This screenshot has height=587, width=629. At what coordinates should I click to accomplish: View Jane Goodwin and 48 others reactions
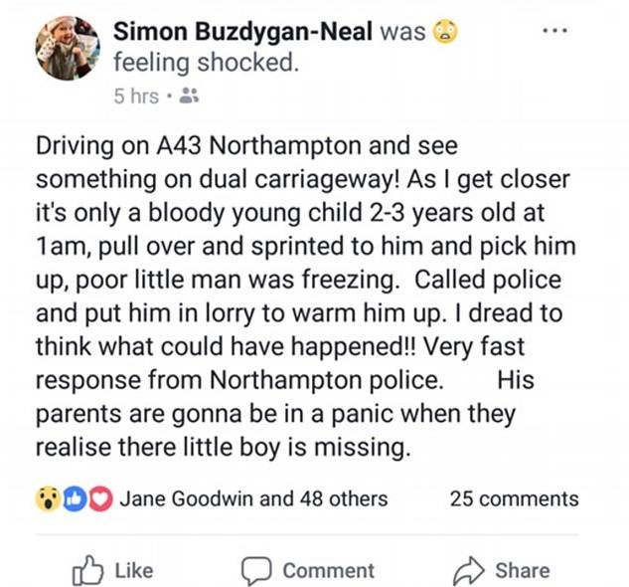pos(253,498)
